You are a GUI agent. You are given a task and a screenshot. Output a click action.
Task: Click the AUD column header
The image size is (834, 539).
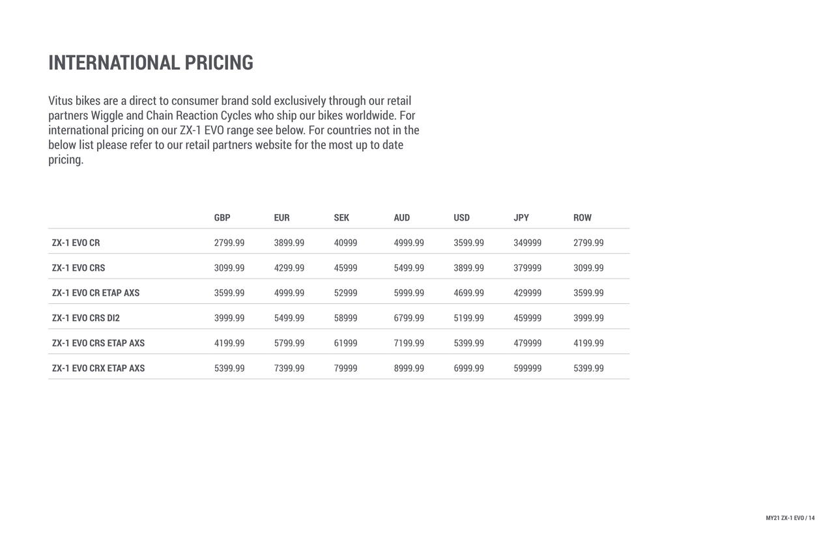tap(402, 217)
